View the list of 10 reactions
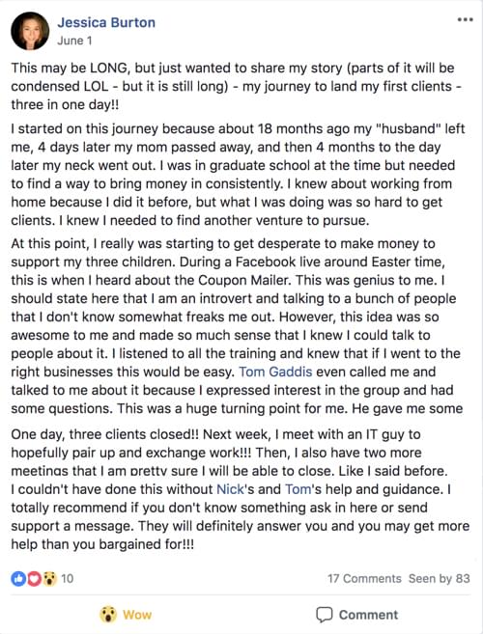Viewport: 483px width, 634px height. tap(68, 579)
